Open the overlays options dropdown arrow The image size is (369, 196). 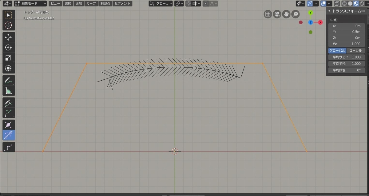coord(329,4)
